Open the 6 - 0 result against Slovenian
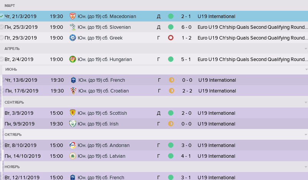The image size is (308, 180). click(x=187, y=27)
